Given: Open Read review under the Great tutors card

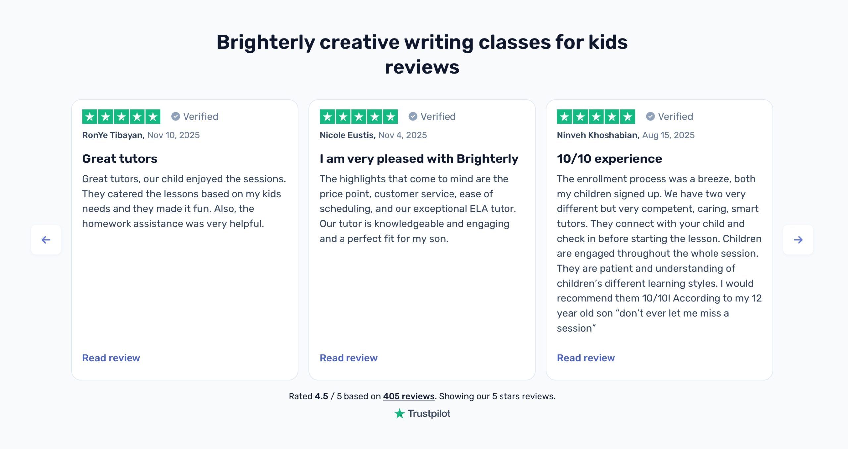Looking at the screenshot, I should point(111,358).
